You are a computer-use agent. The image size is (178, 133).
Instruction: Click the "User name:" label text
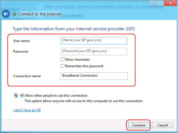coord(21,41)
